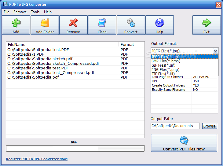Viewport: 223px width, 166px height.
Task: Open the Help menu
Action: [x=48, y=12]
